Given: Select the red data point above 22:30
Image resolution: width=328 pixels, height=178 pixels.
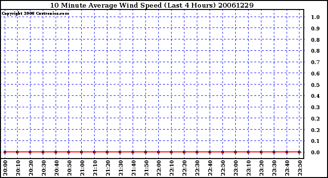Looking at the screenshot, I should (197, 152).
